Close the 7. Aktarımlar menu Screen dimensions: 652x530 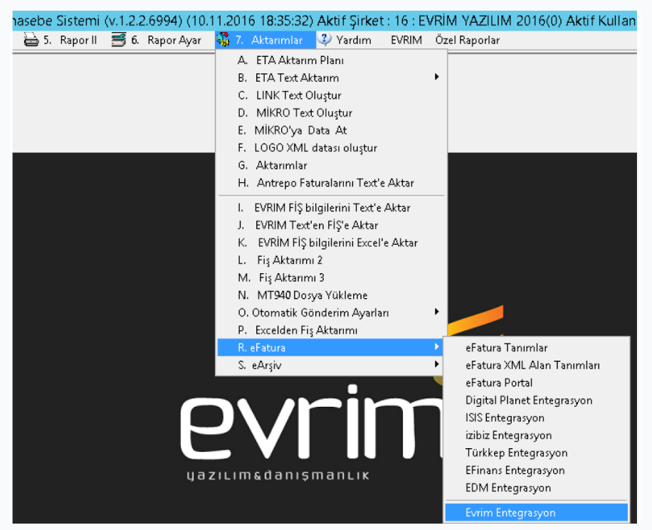[x=265, y=41]
